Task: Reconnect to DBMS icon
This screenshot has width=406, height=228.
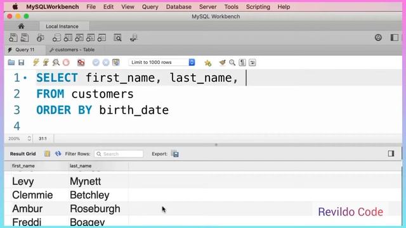Action: click(x=134, y=38)
